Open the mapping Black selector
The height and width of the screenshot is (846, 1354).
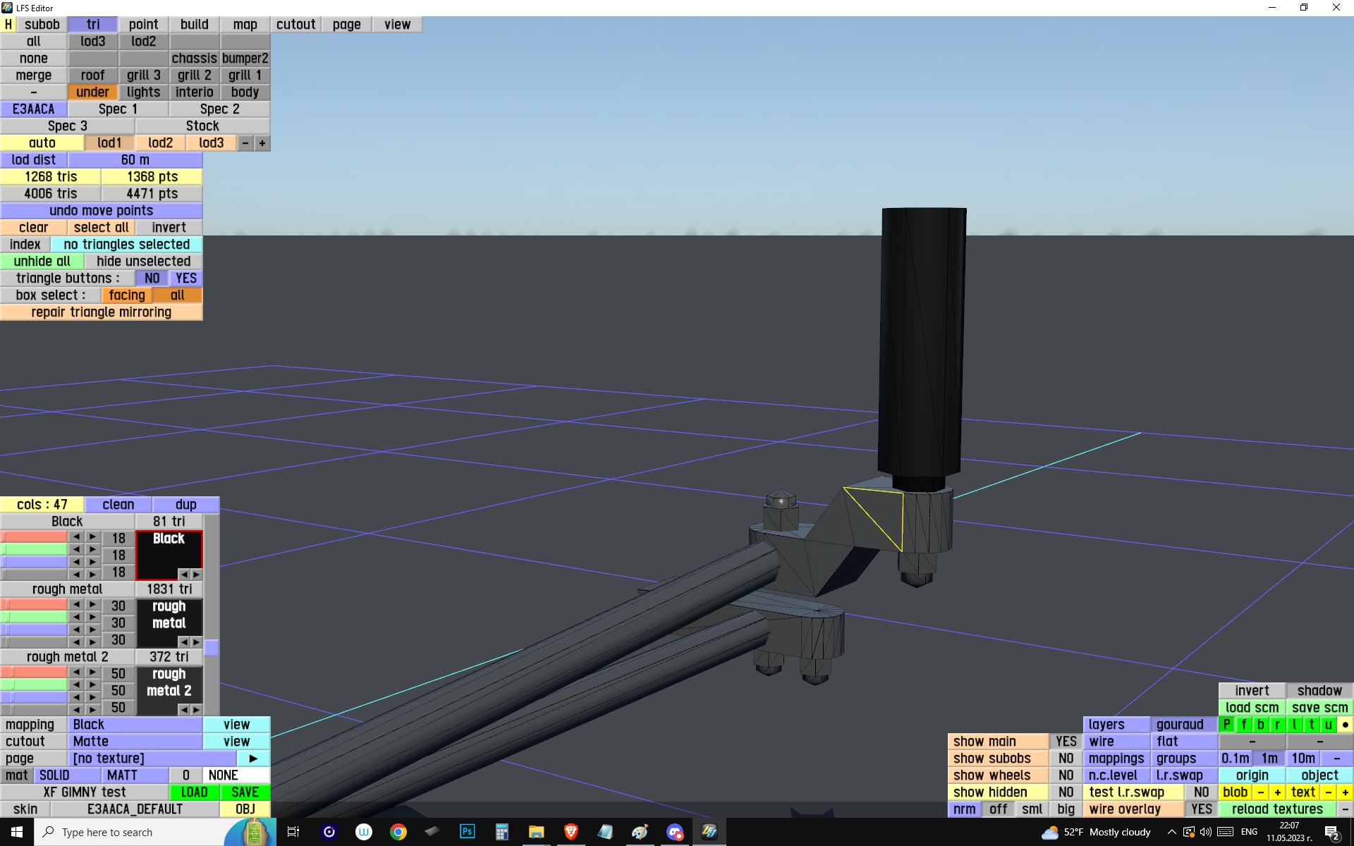pos(135,725)
